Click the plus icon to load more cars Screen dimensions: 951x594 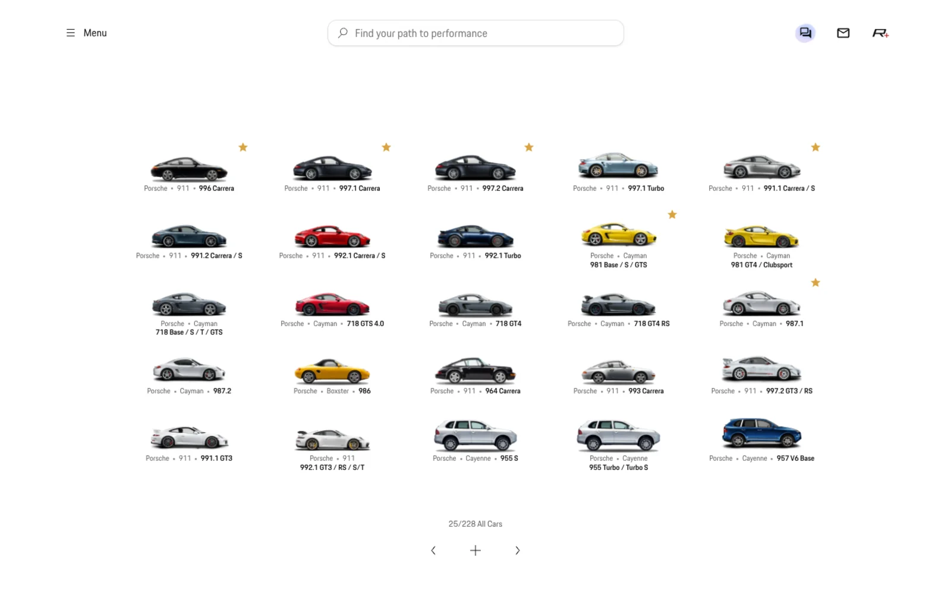click(x=475, y=551)
